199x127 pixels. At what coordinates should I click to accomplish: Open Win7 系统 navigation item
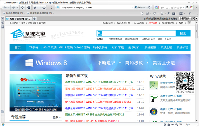[x=50, y=48]
